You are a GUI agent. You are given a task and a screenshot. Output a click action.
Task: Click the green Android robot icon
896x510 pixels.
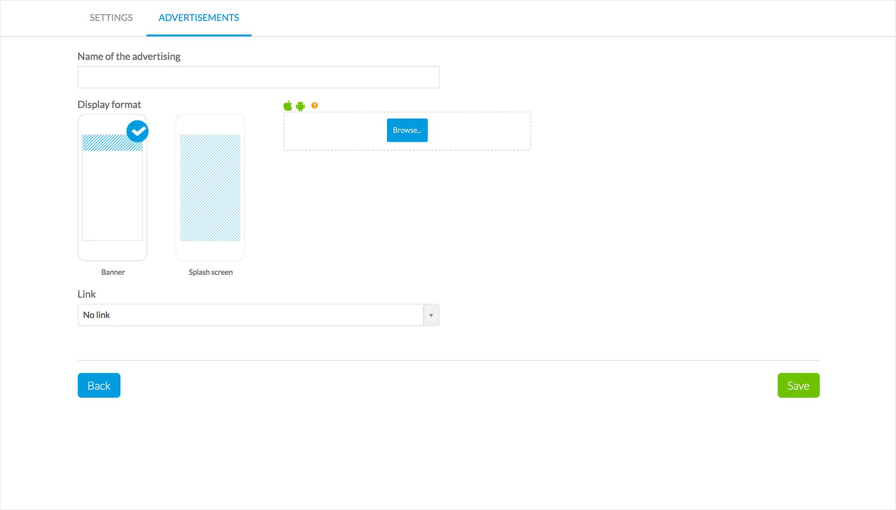[x=300, y=106]
